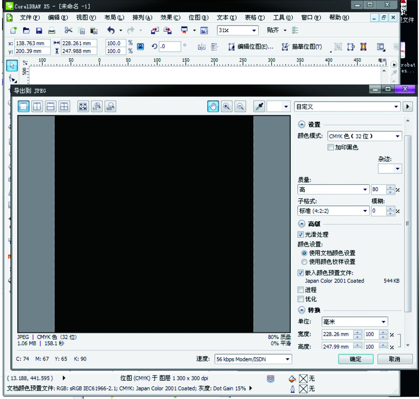Open the 子格式 subformat dropdown
The height and width of the screenshot is (399, 419).
(x=333, y=211)
